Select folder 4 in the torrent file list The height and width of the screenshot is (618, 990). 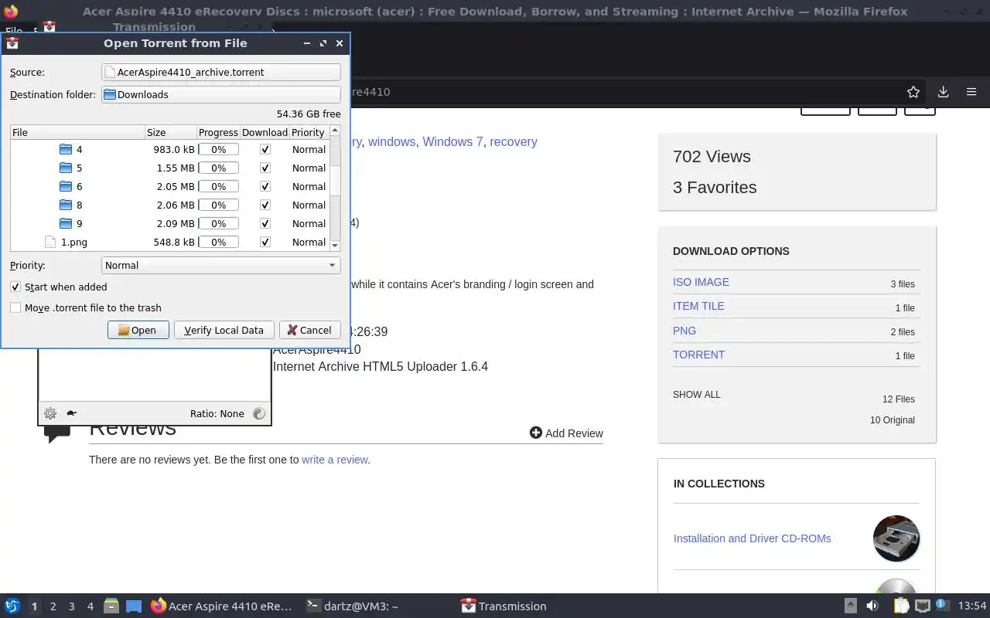pyautogui.click(x=79, y=149)
